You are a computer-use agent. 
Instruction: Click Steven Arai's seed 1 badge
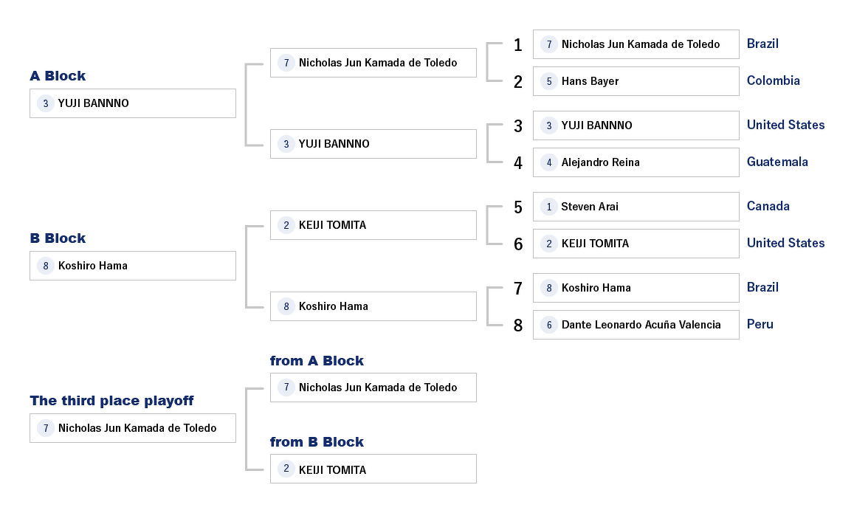click(x=548, y=207)
